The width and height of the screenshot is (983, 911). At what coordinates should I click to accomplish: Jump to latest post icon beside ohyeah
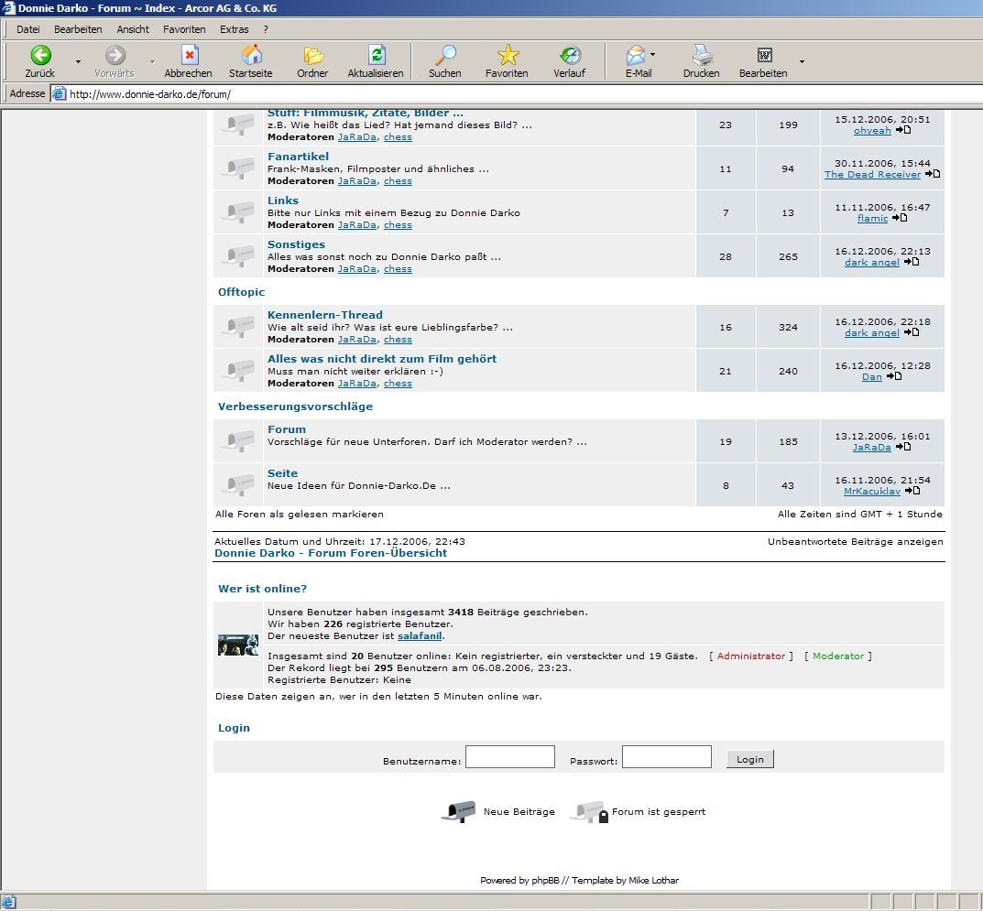pyautogui.click(x=903, y=130)
